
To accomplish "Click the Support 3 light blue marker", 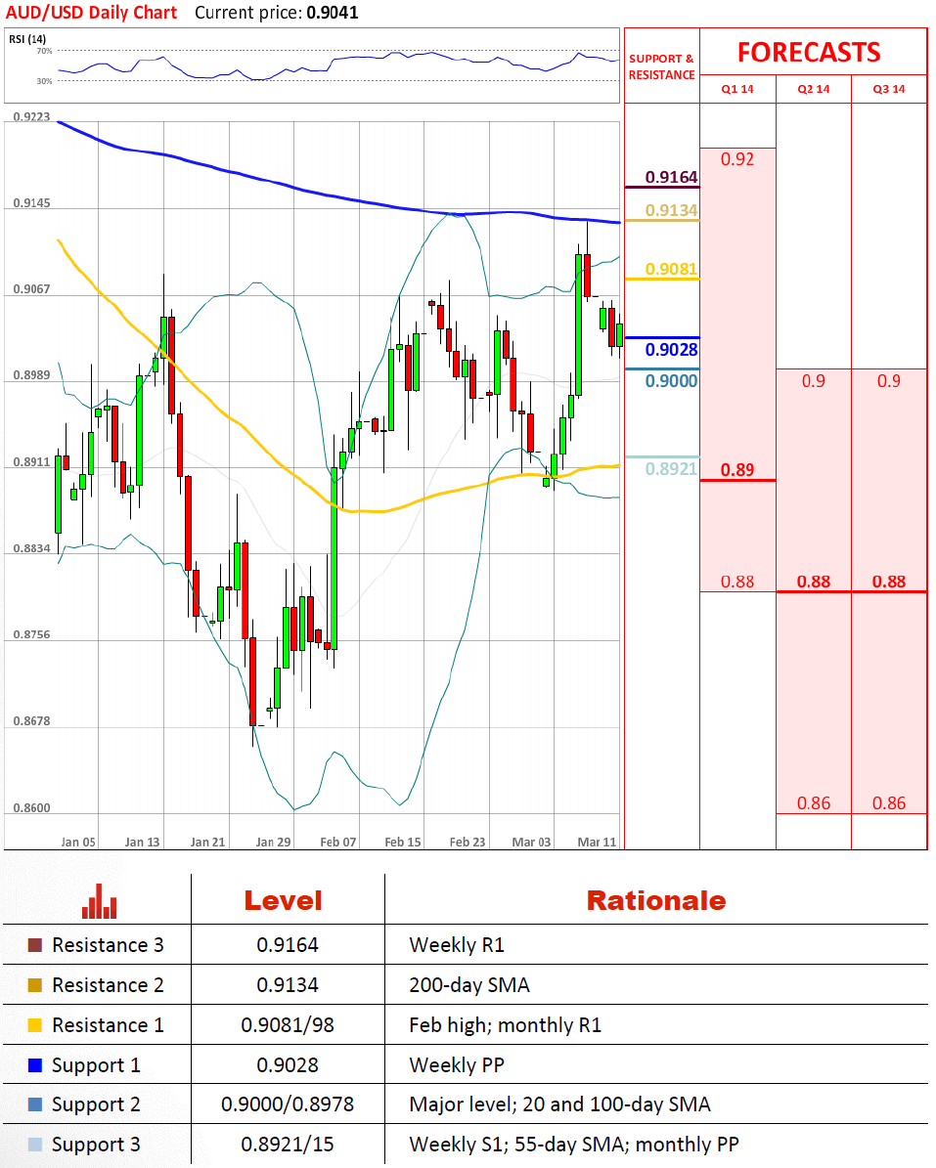I will coord(35,1145).
